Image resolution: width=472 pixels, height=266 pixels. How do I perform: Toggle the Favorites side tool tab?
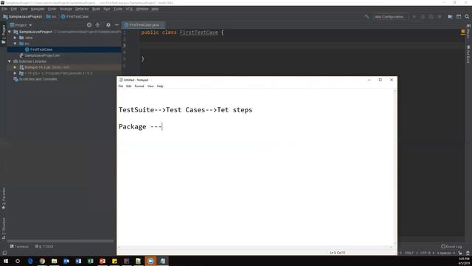(3, 199)
